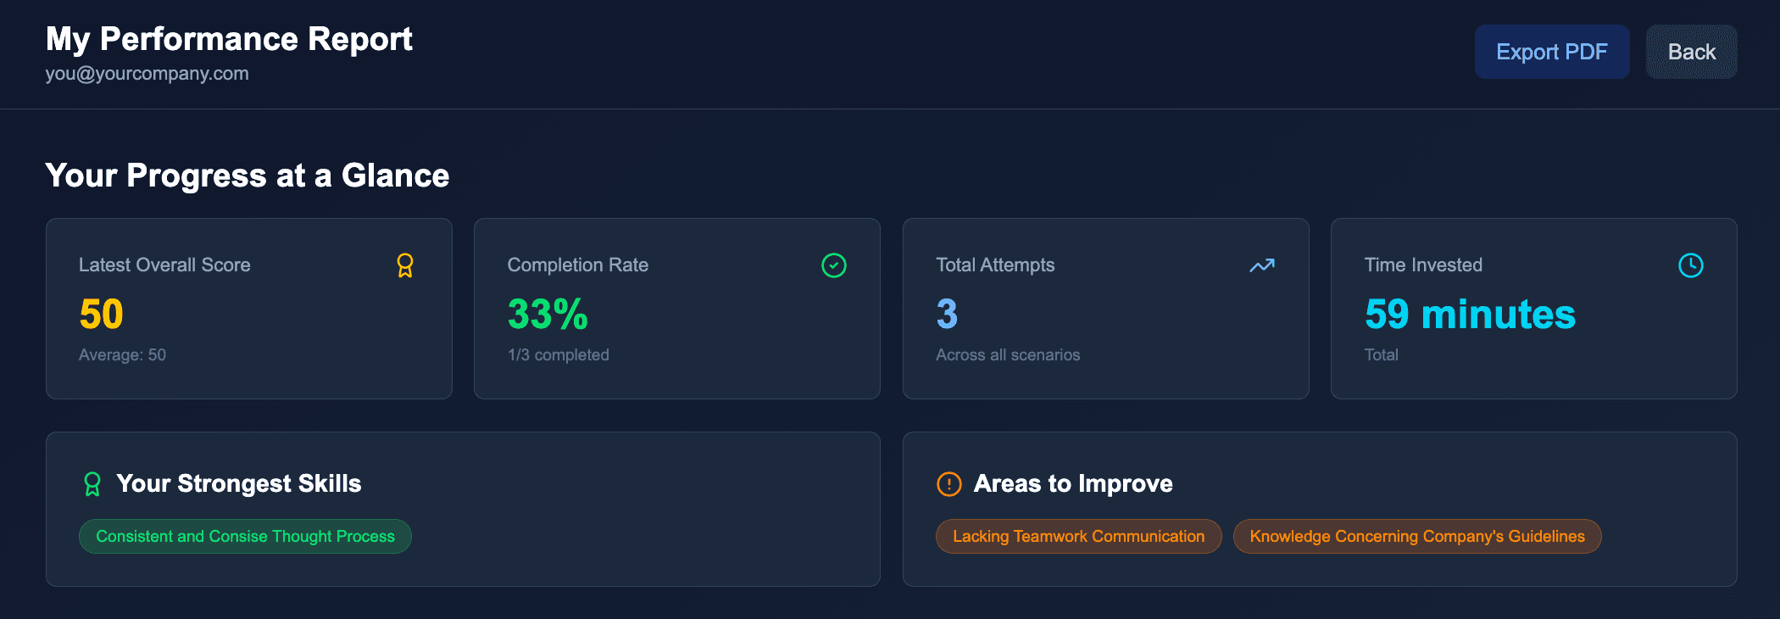The image size is (1780, 619).
Task: Click the Across all scenarios text
Action: point(1008,354)
